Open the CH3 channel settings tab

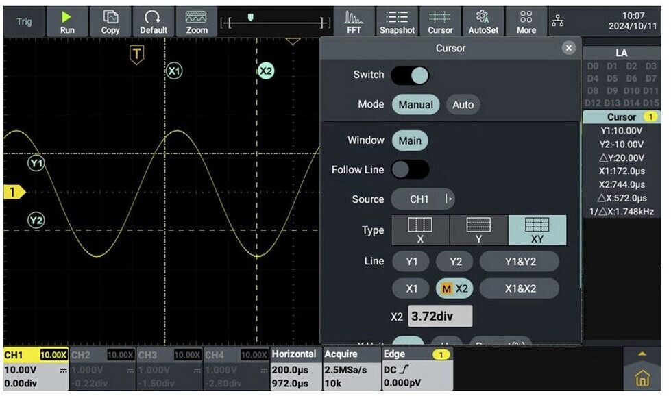[x=169, y=369]
